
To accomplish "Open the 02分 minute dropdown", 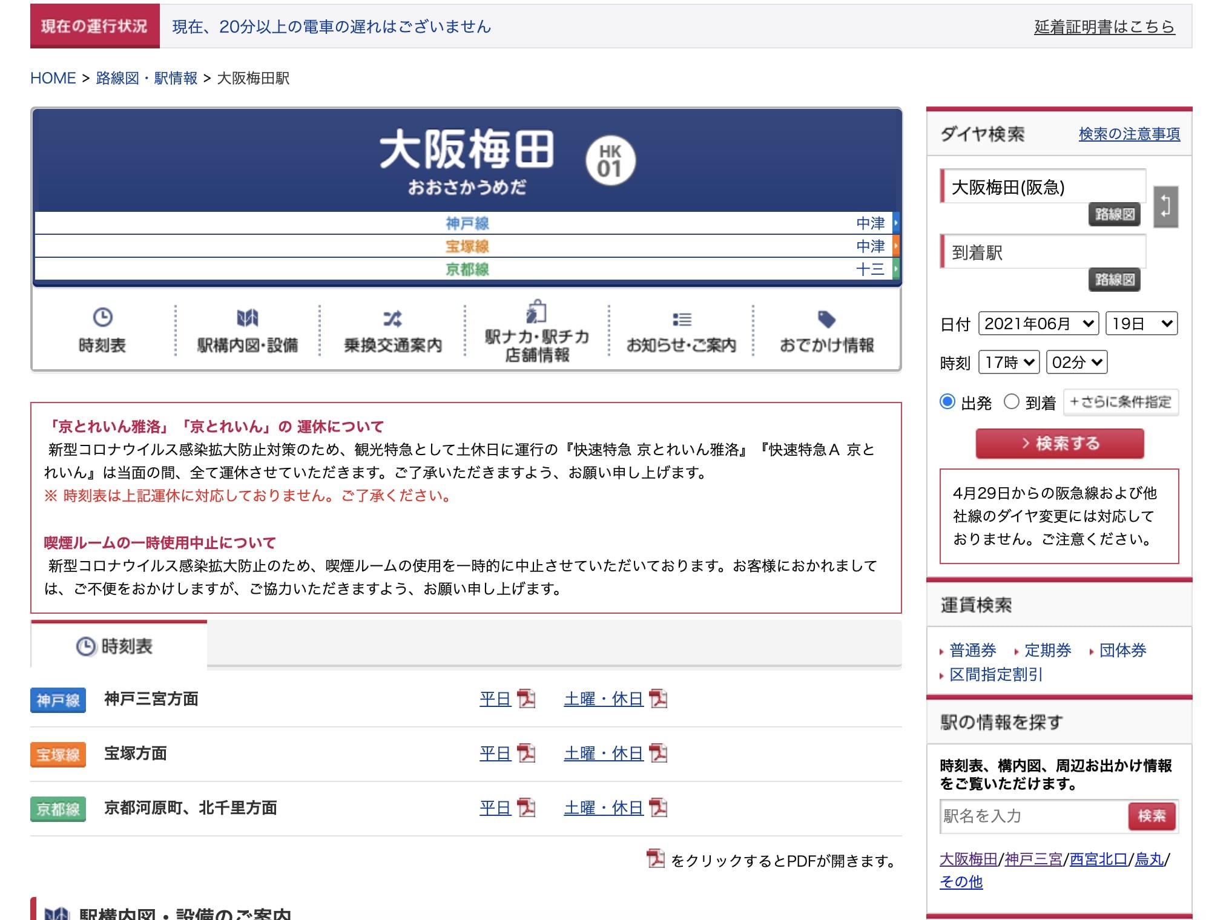I will [x=1076, y=362].
